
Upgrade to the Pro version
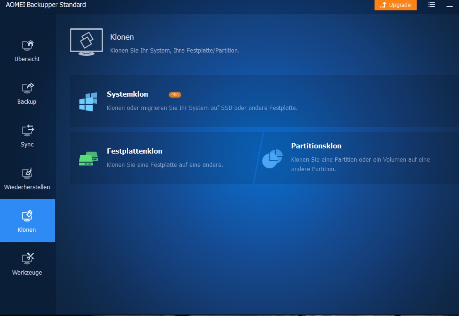click(x=395, y=5)
